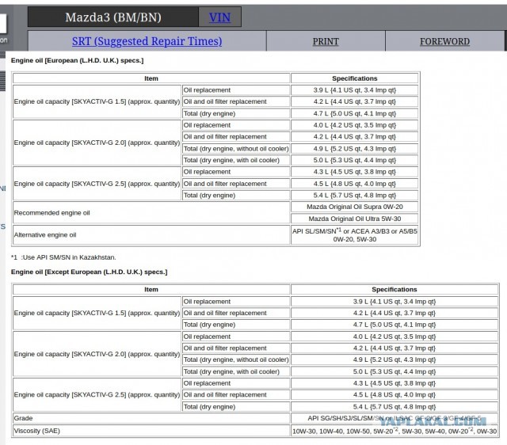Click SKYACTIV-G 2.0 capacity label in Except European table
The height and width of the screenshot is (445, 507).
click(x=97, y=354)
